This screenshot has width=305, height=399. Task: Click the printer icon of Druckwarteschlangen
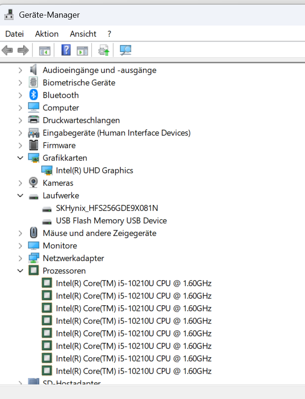[33, 119]
